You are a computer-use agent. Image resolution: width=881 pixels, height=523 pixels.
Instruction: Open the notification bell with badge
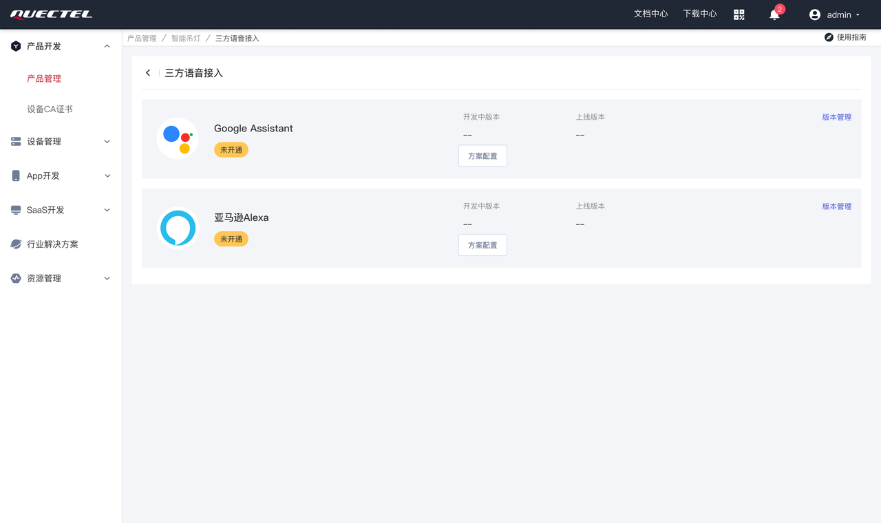point(774,14)
